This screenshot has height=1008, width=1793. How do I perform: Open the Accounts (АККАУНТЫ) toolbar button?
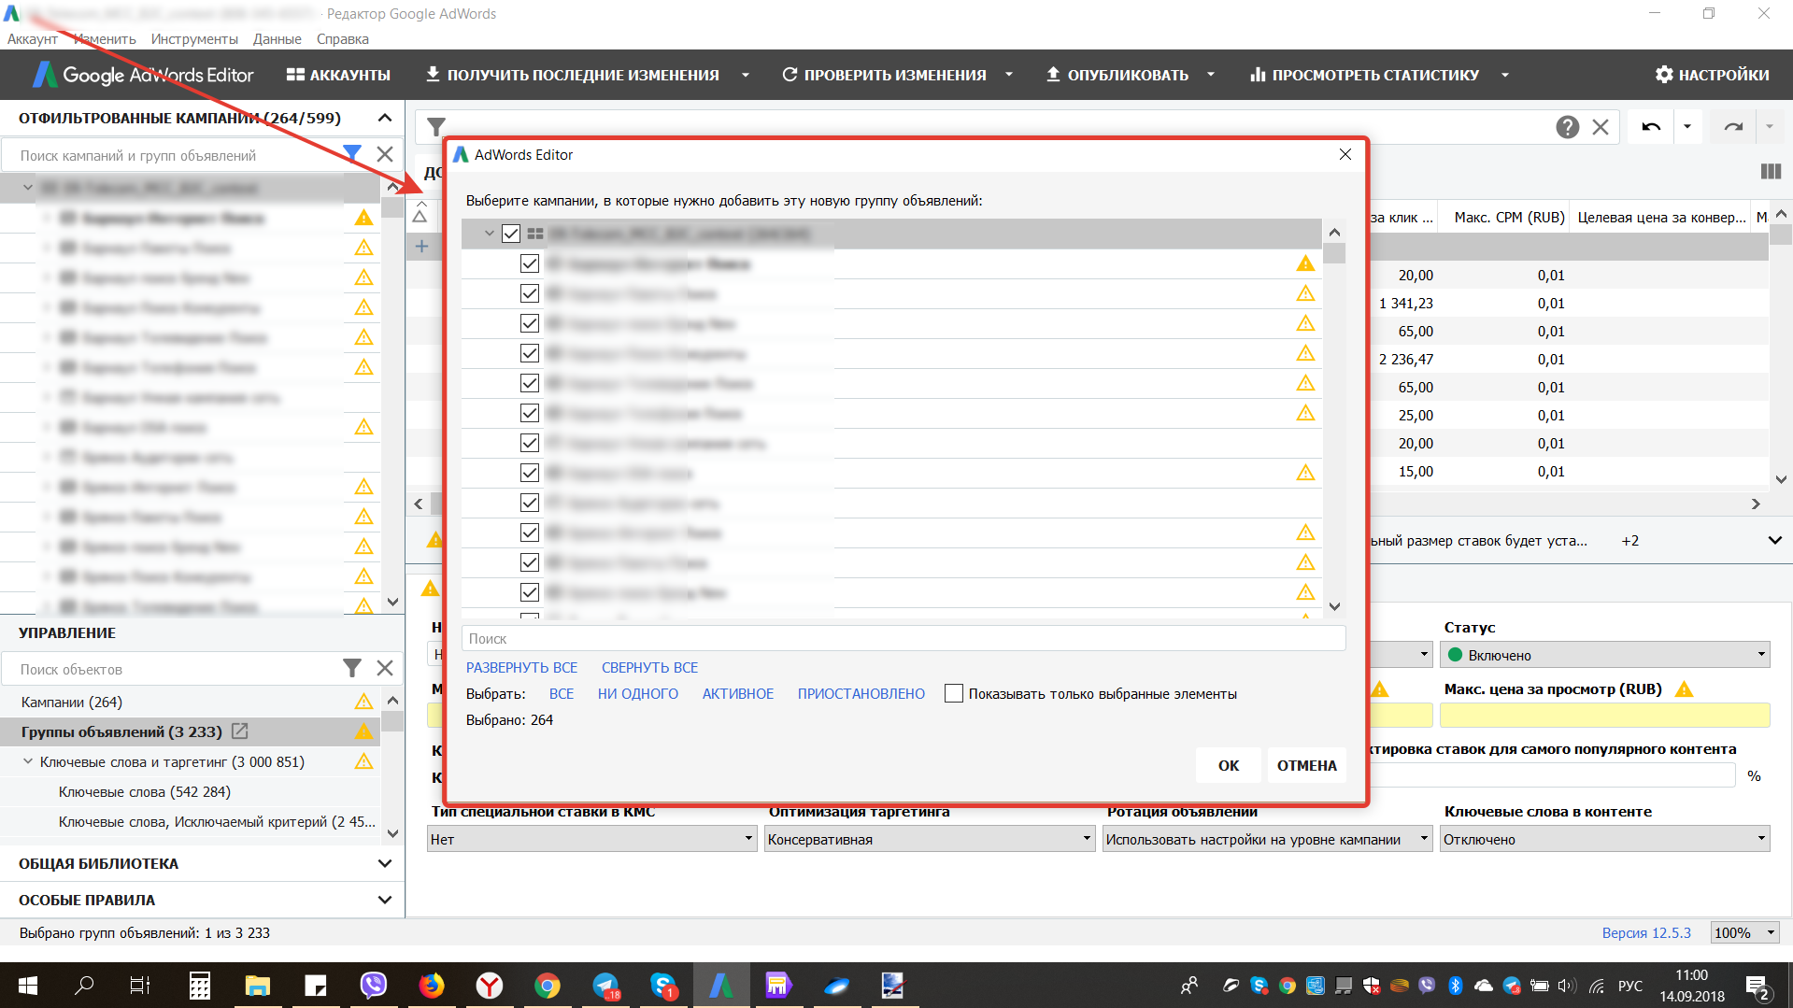[x=338, y=75]
